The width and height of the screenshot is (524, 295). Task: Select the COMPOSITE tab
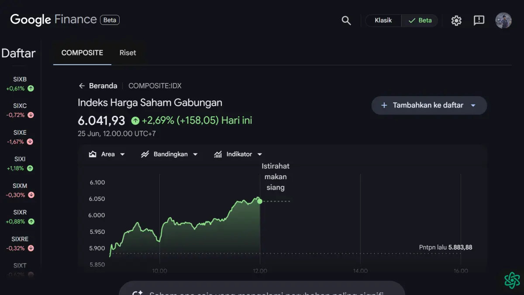[x=82, y=53]
